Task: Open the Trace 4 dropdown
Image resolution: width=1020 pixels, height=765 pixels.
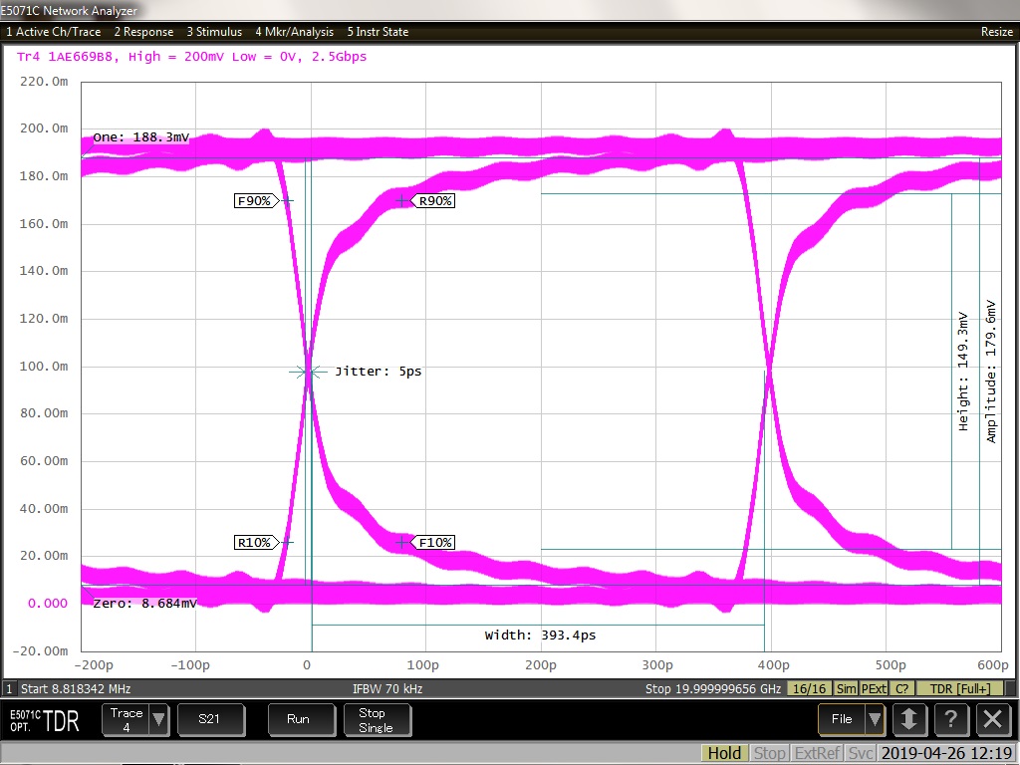Action: (158, 720)
